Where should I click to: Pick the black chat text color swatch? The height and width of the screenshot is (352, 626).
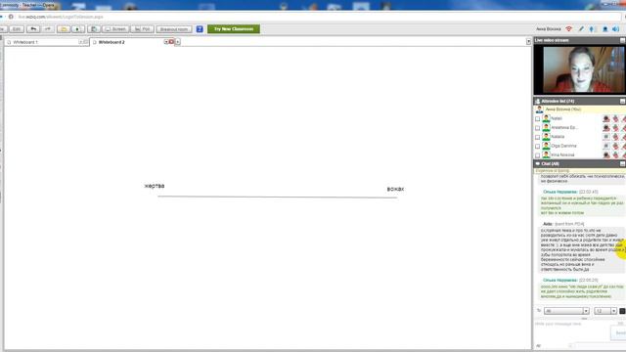point(622,311)
